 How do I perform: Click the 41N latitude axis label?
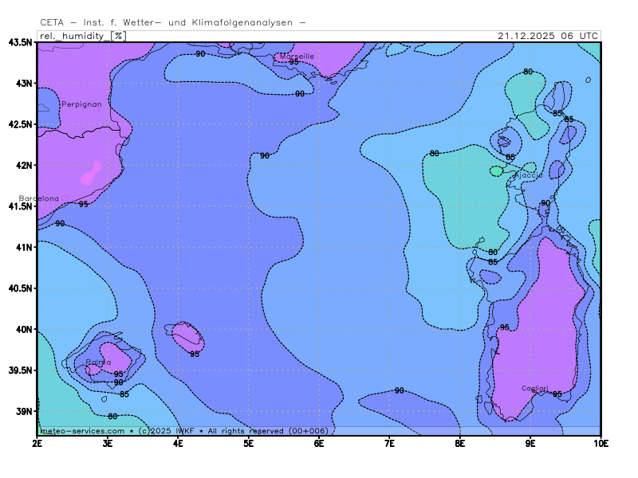22,247
